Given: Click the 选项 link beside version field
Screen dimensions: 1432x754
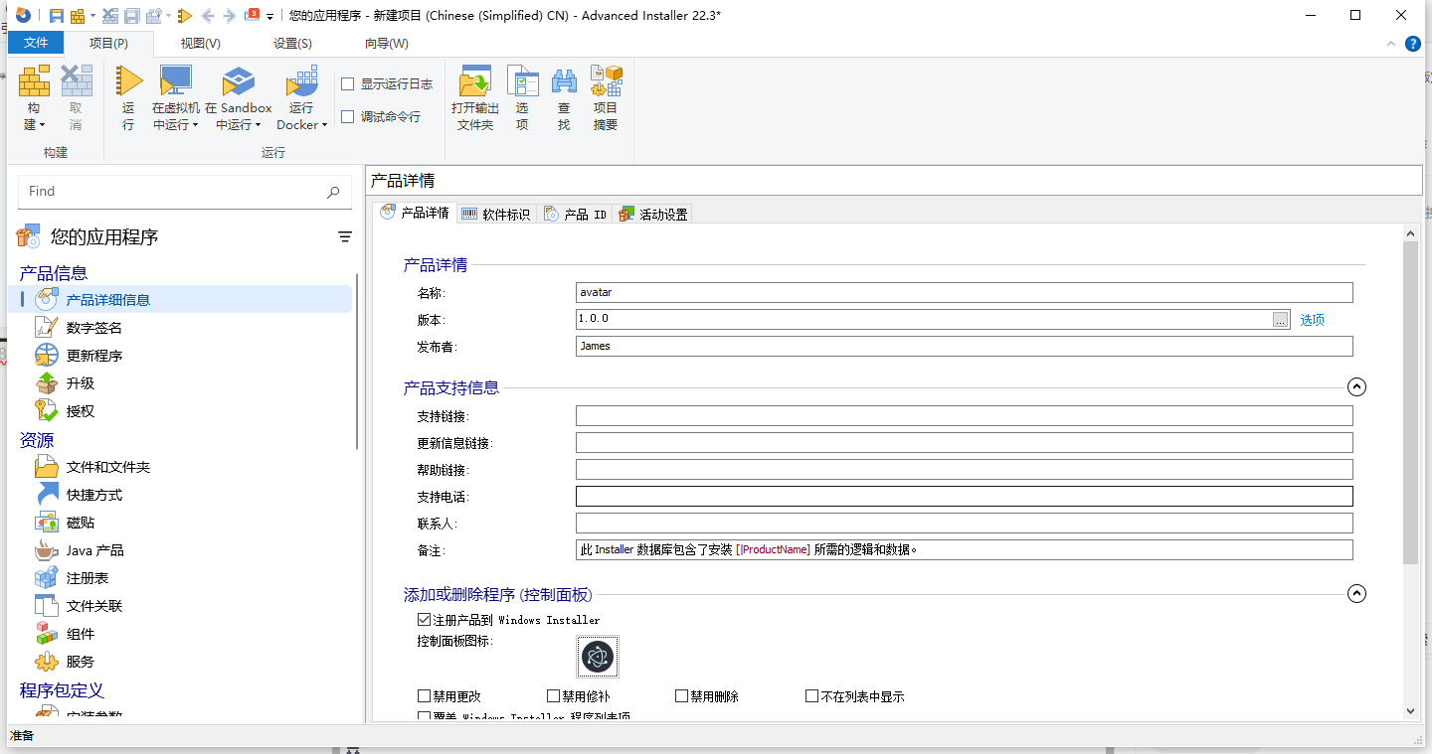Looking at the screenshot, I should click(x=1311, y=319).
